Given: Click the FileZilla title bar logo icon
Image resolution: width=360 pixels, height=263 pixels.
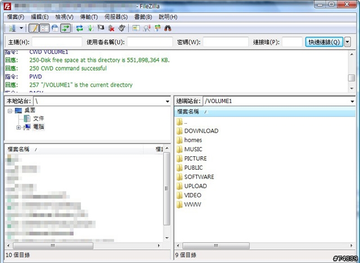Looking at the screenshot, I should 7,6.
